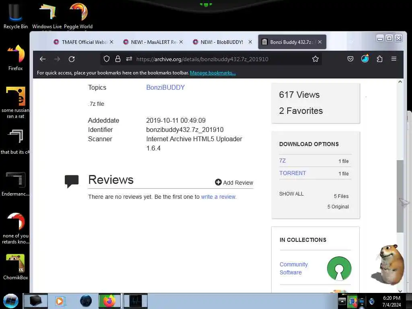This screenshot has height=309, width=412.
Task: Switch to Firefox in the taskbar
Action: pyautogui.click(x=109, y=301)
